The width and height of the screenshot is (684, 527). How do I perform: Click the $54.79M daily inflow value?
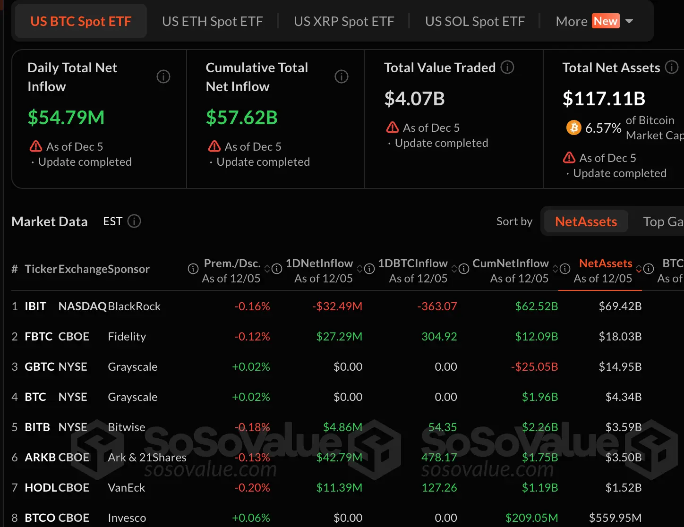tap(66, 118)
